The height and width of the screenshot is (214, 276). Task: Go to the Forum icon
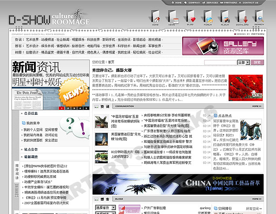[x=208, y=17]
